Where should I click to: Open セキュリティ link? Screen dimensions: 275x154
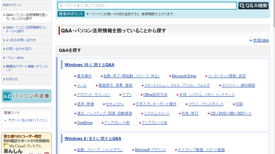(115, 104)
